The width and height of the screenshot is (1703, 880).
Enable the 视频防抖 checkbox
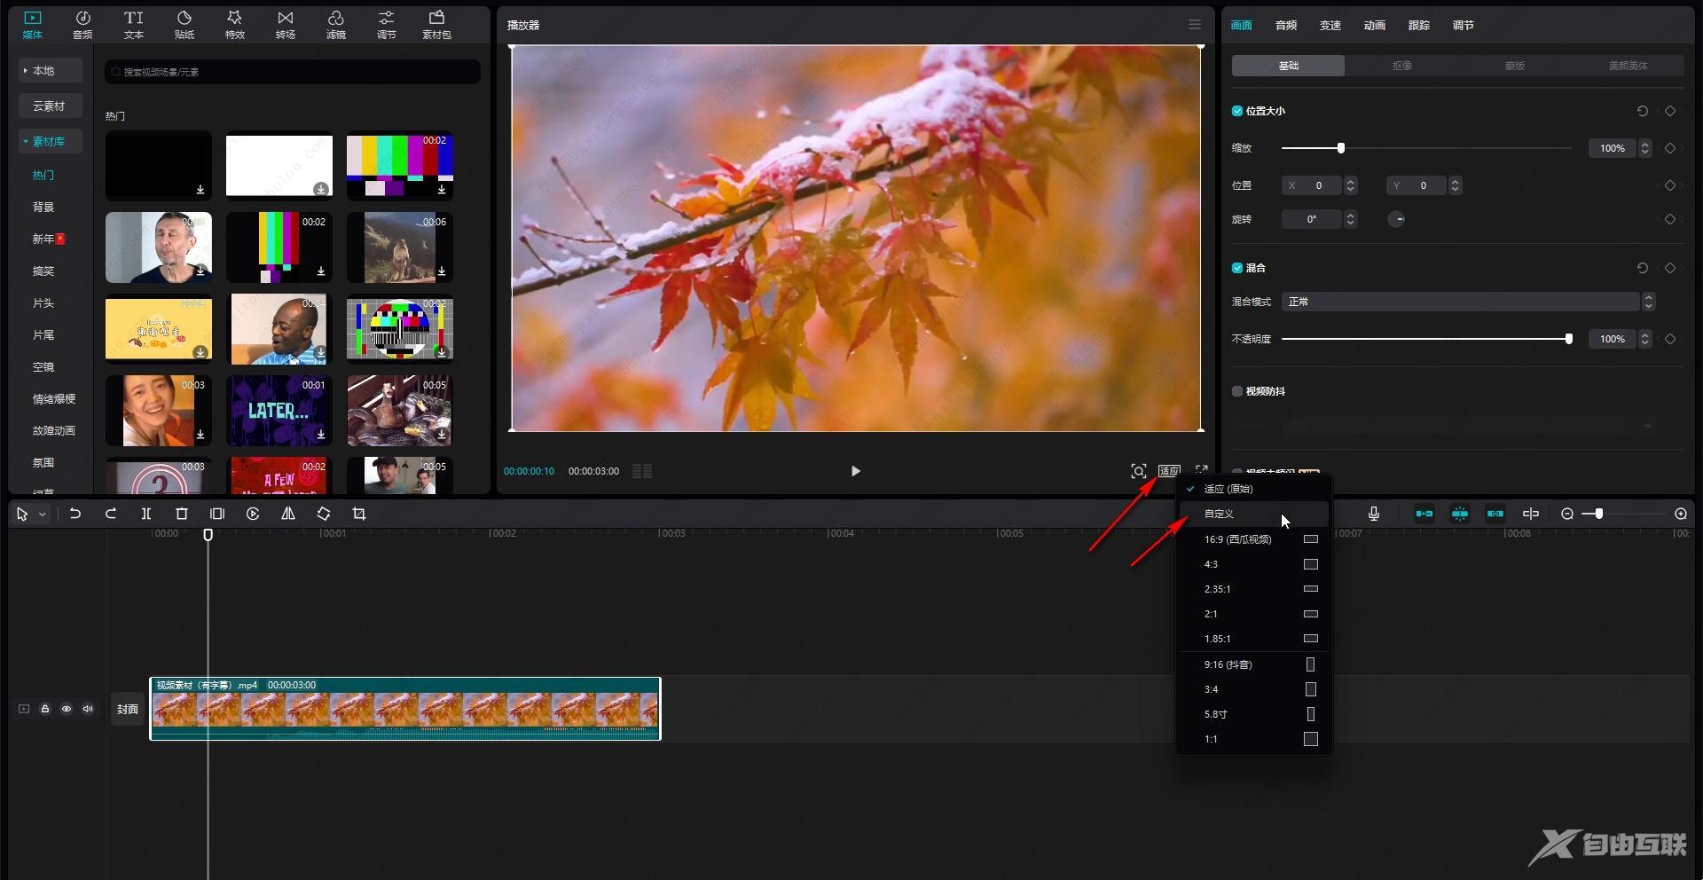pos(1237,391)
